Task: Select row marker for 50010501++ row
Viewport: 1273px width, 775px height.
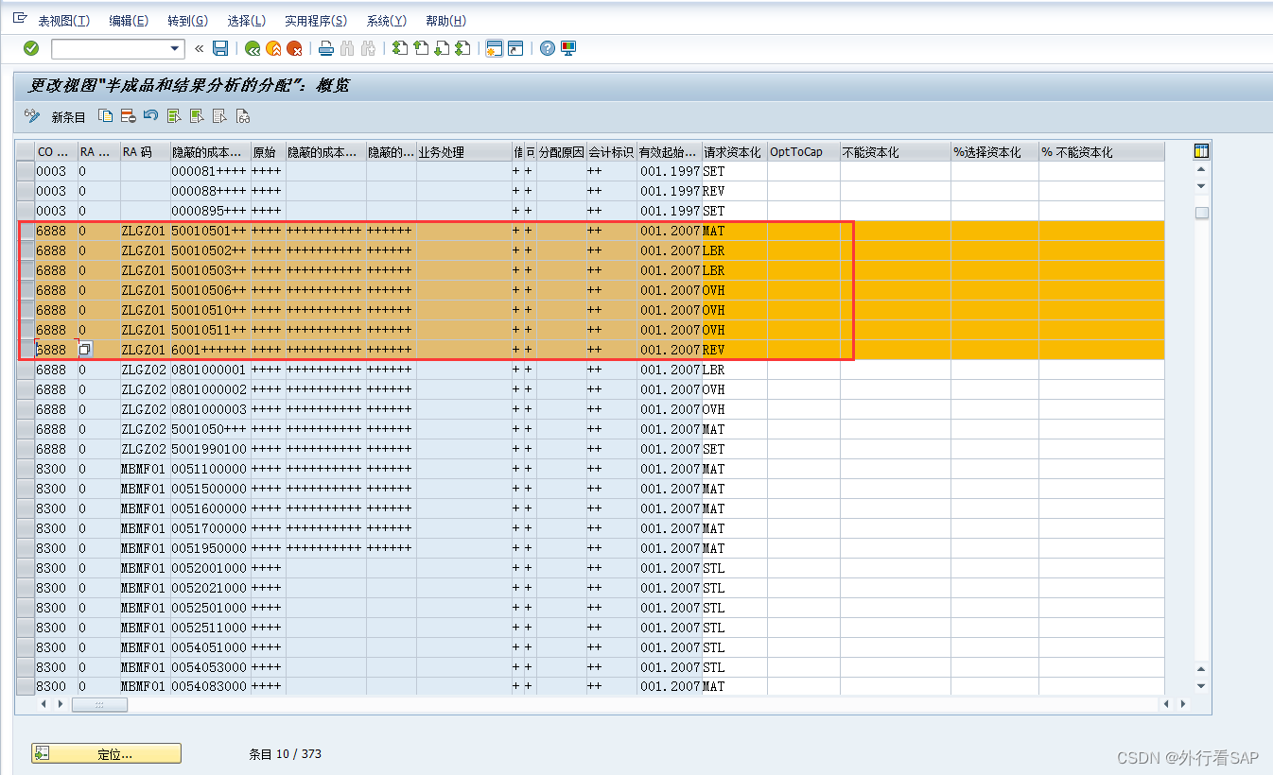Action: (26, 231)
